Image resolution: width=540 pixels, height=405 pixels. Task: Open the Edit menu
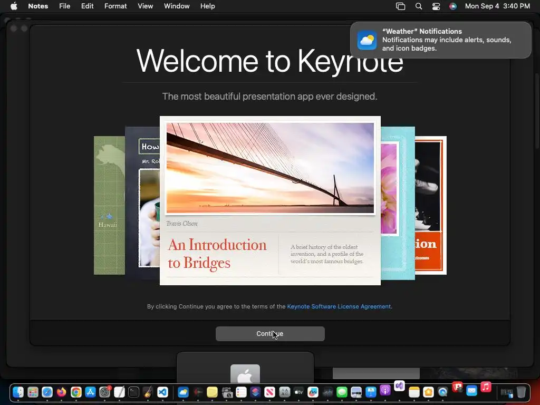(x=87, y=6)
